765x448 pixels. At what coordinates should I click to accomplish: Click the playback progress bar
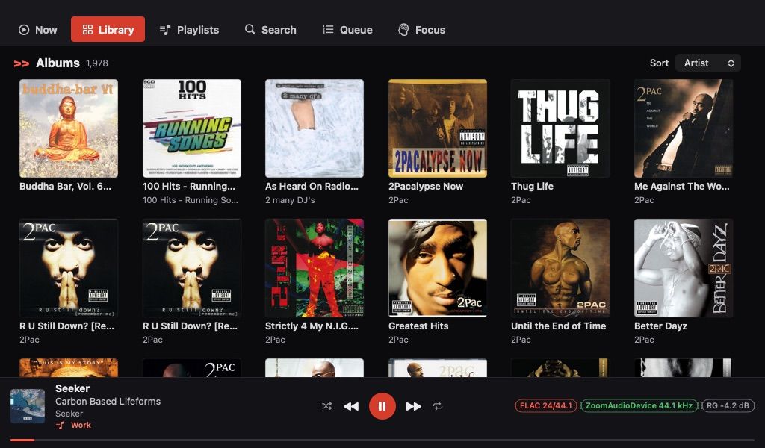(382, 440)
